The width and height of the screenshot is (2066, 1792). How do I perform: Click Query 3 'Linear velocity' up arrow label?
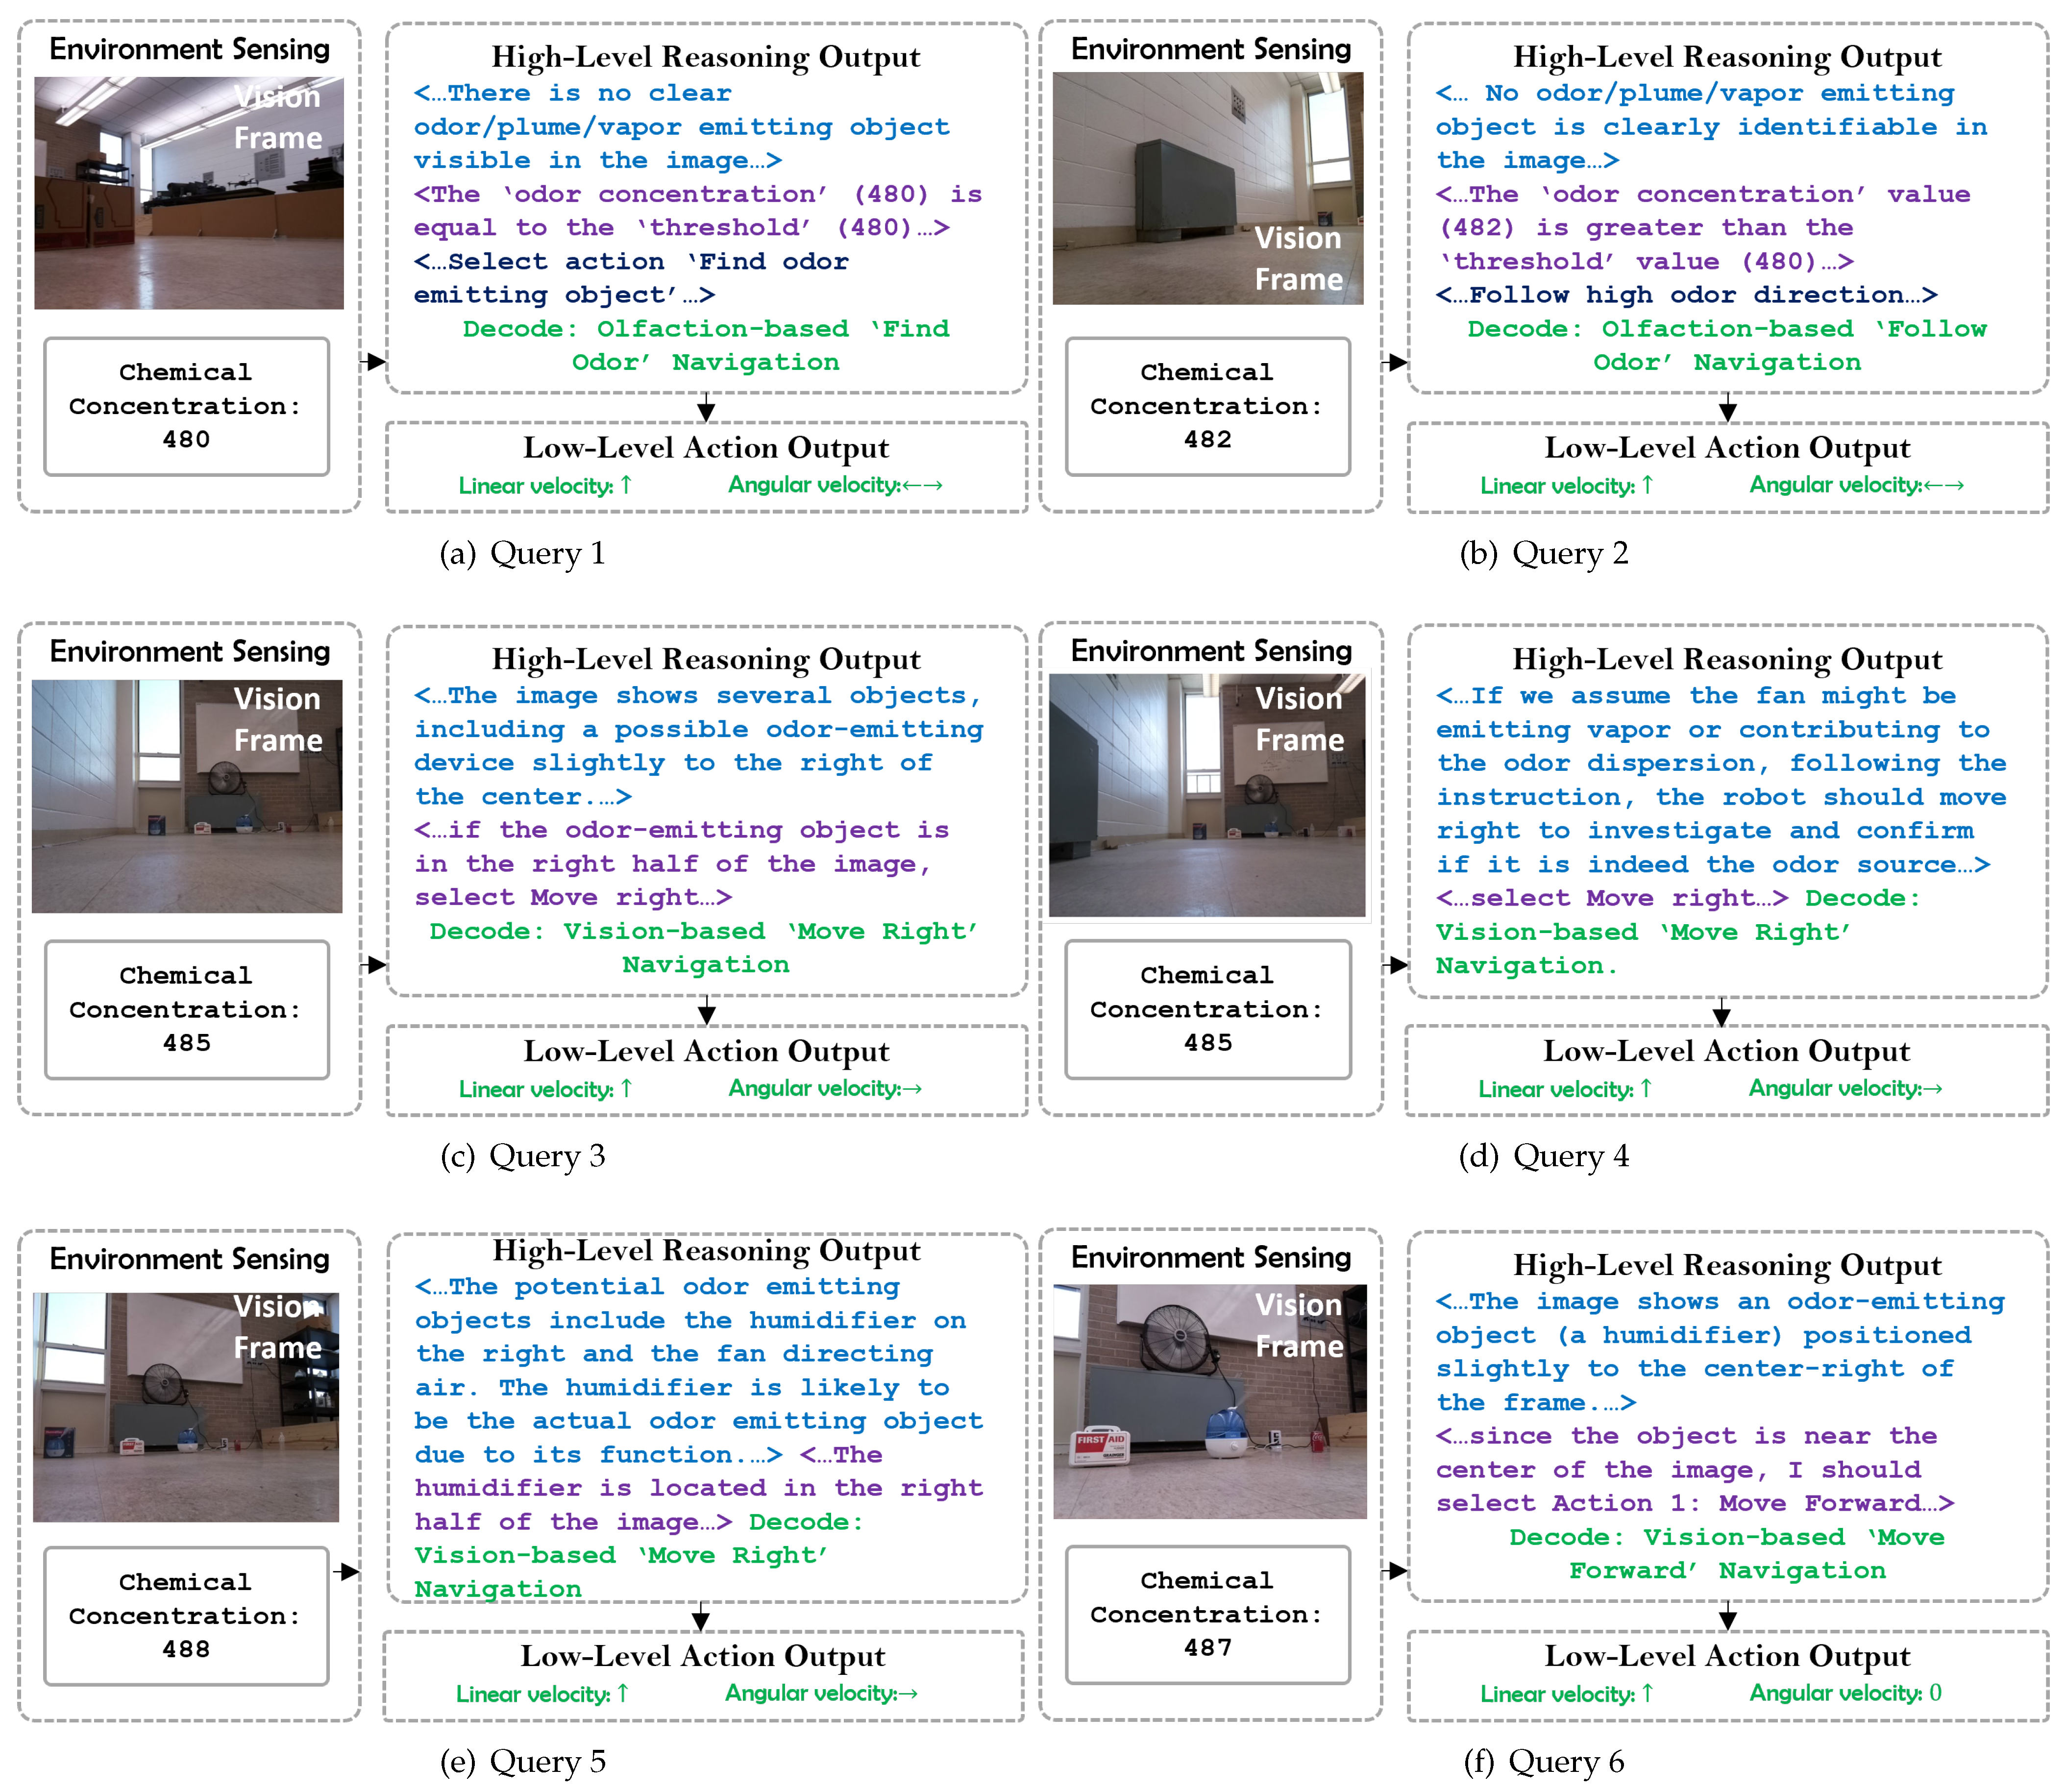(x=545, y=1089)
